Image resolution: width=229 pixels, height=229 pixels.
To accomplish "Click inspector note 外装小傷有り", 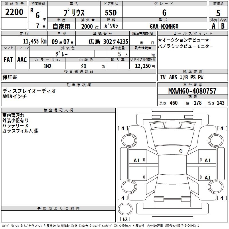I will click(15, 121).
